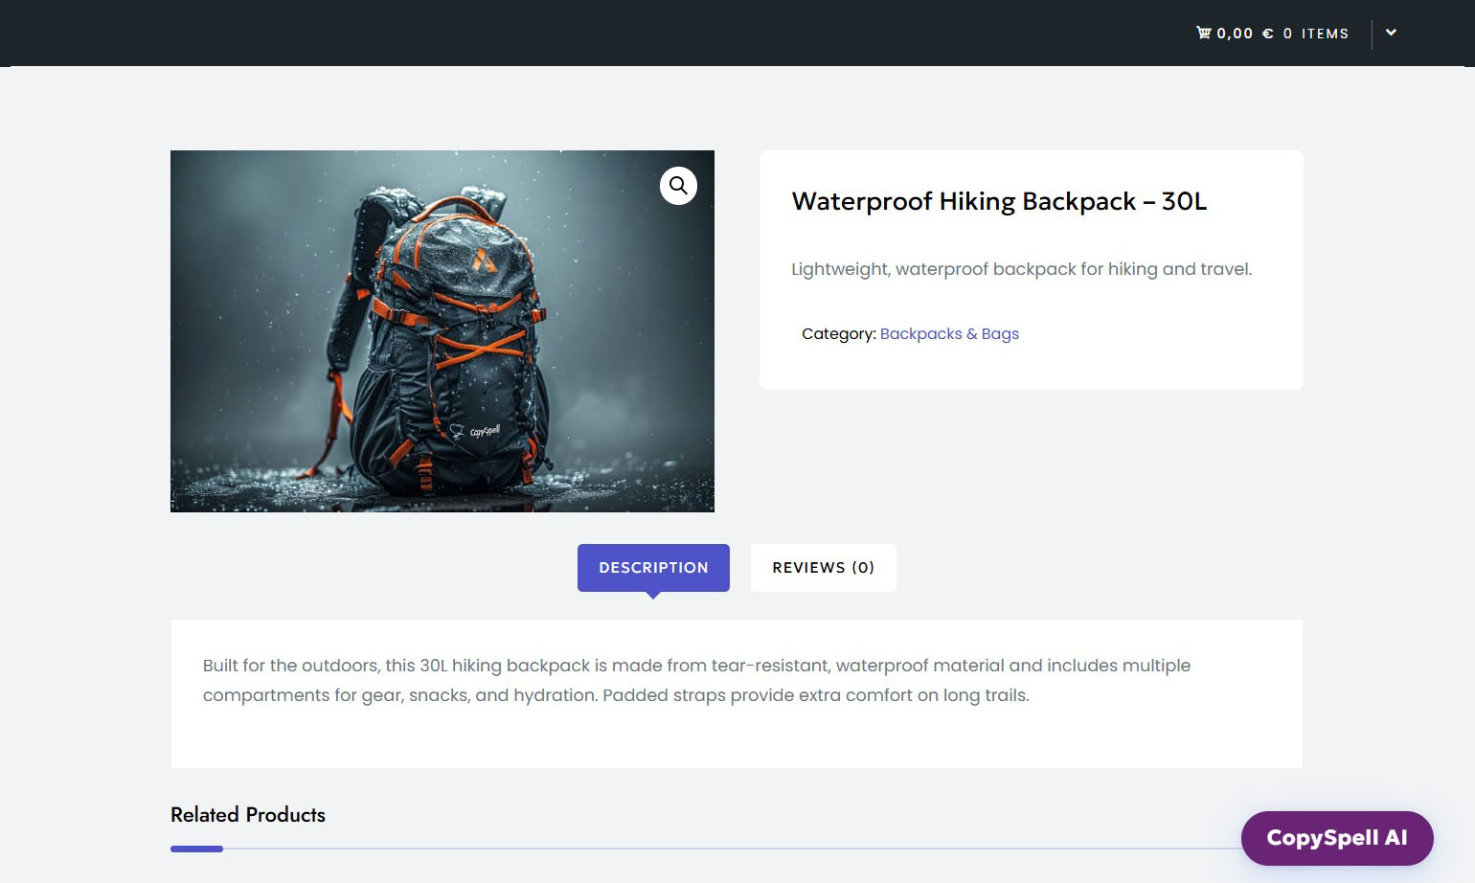The width and height of the screenshot is (1475, 883).
Task: Expand the header cart dropdown chevron
Action: click(1391, 33)
